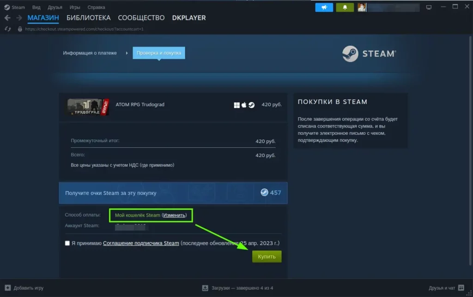This screenshot has height=297, width=473.
Task: Select the Проверка и покупка step
Action: [159, 53]
